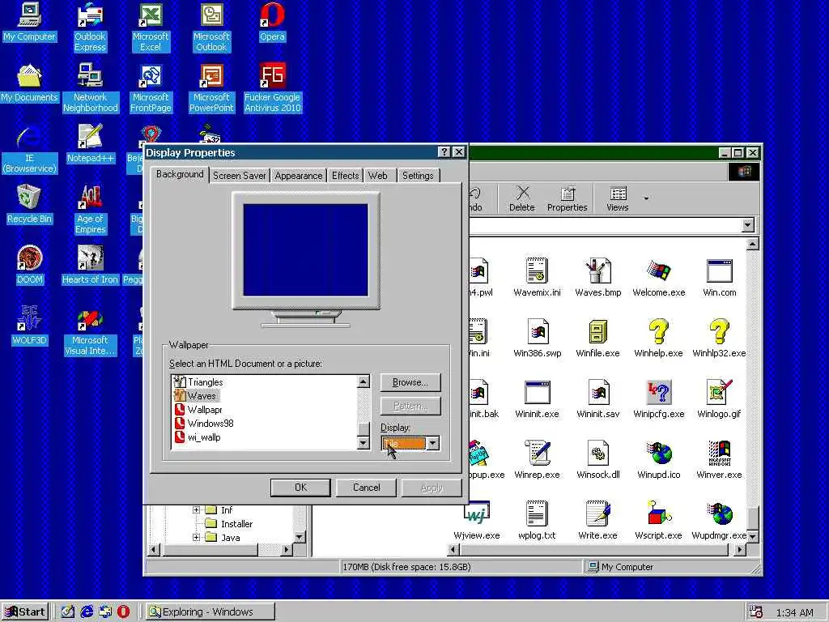Viewport: 829px width, 622px height.
Task: Select the Microsoft FrontPage desktop shortcut
Action: point(151,87)
